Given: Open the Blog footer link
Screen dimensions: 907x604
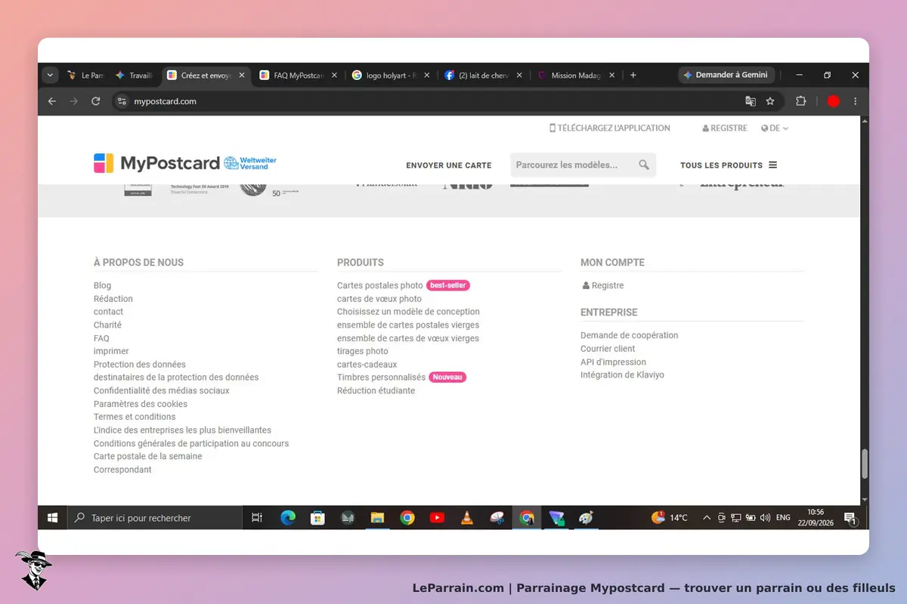Looking at the screenshot, I should (102, 285).
